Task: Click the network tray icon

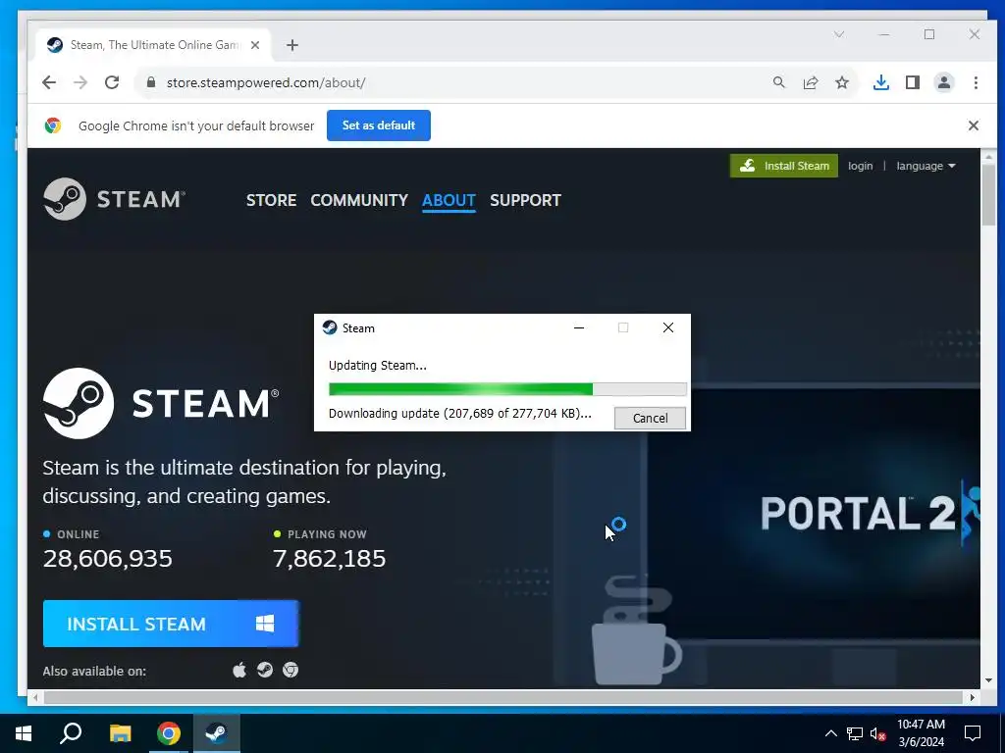Action: (x=855, y=733)
